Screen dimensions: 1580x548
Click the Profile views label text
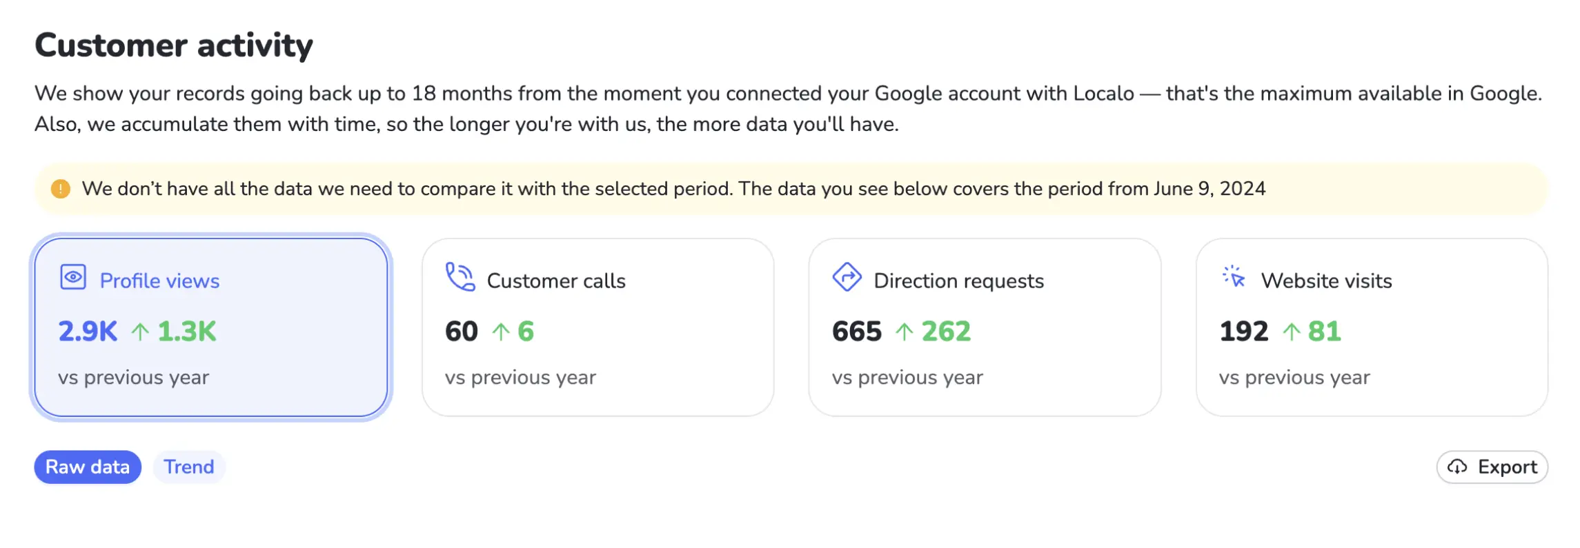coord(160,280)
